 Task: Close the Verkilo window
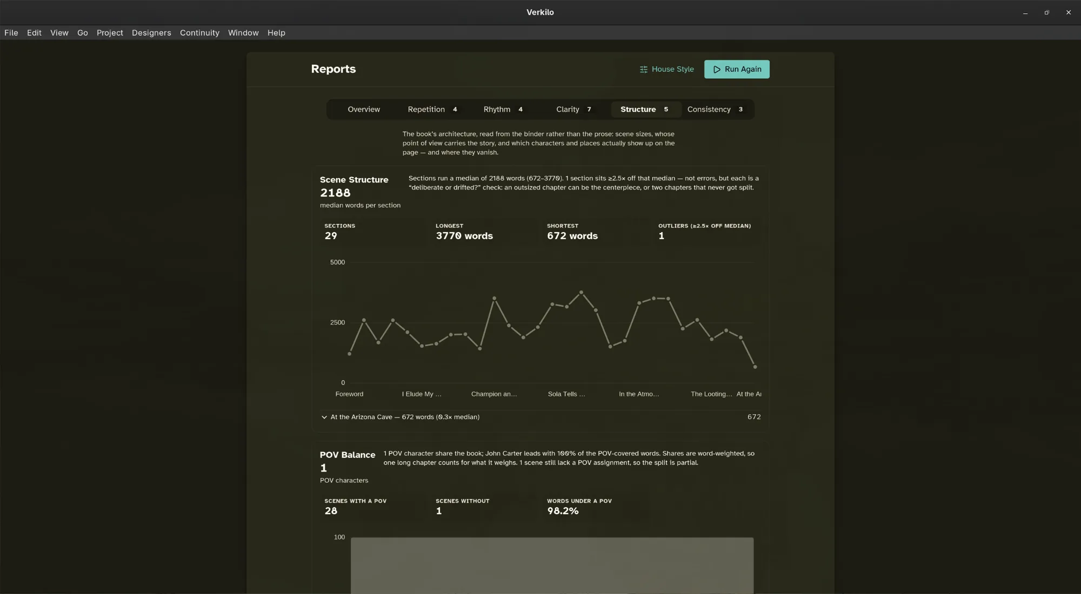(1069, 12)
